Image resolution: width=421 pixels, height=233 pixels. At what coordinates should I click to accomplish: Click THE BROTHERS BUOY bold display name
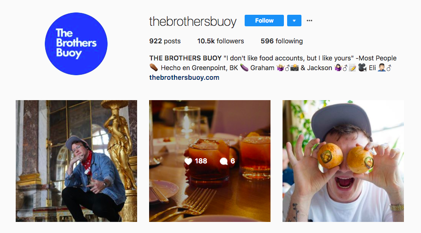tap(185, 58)
